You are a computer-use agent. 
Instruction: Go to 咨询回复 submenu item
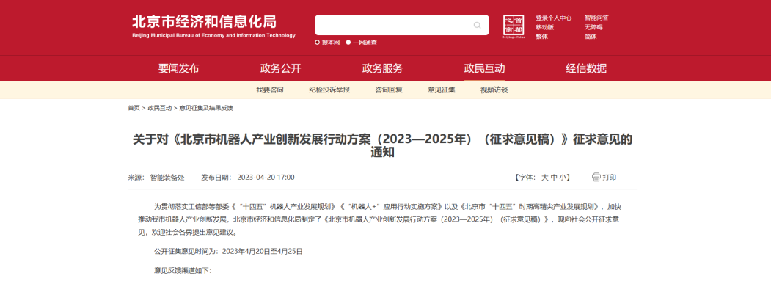tap(389, 90)
